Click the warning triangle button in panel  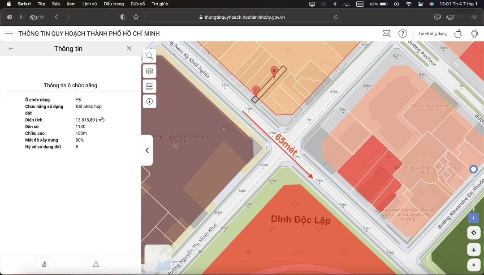point(96,264)
